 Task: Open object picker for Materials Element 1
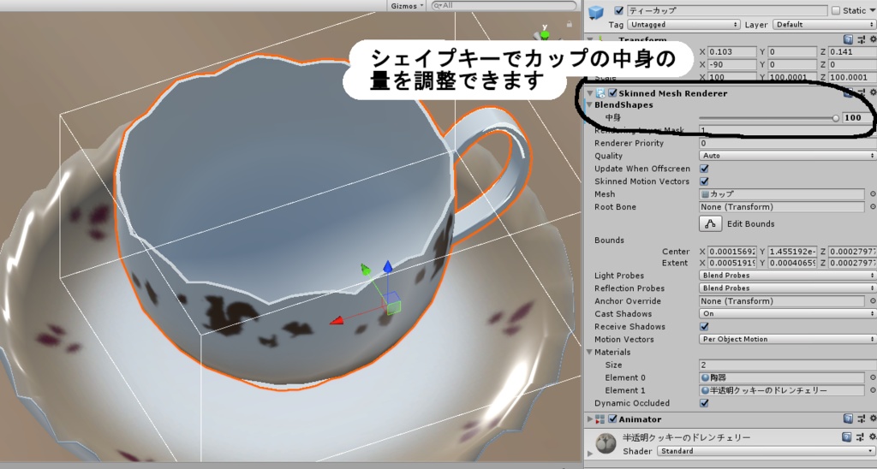(872, 390)
